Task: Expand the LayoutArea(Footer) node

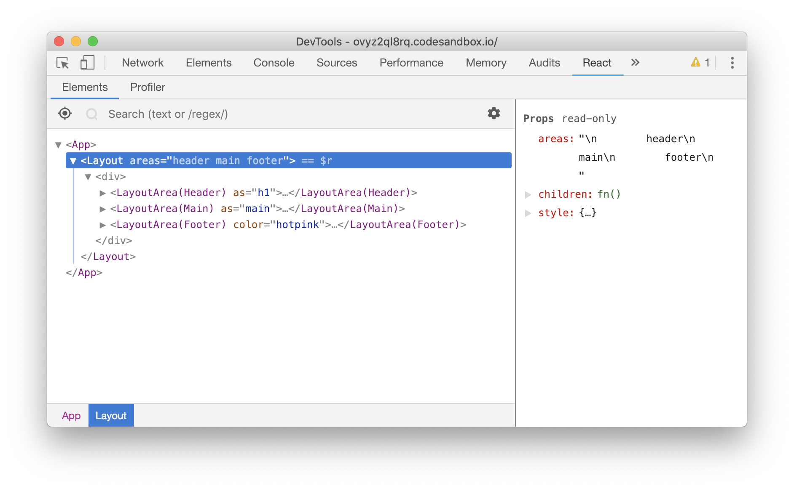Action: click(102, 225)
